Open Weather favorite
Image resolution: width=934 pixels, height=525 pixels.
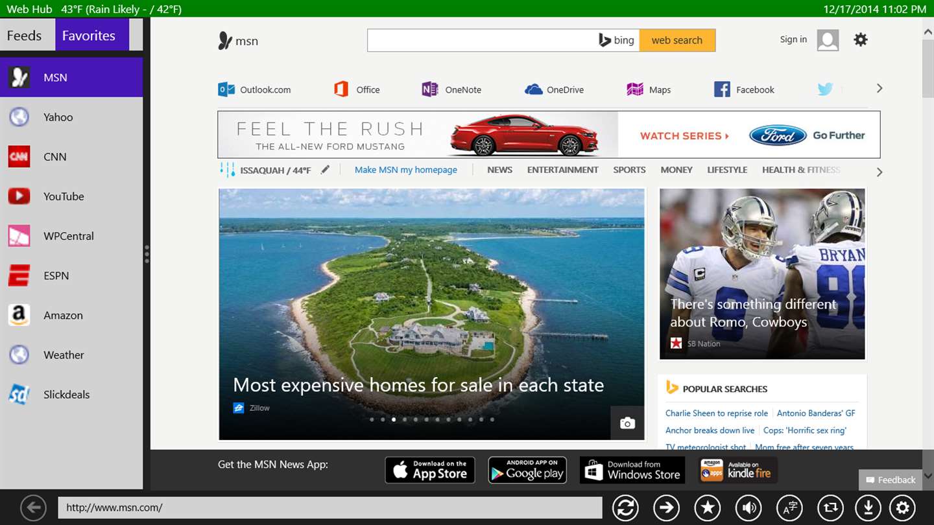pos(71,355)
